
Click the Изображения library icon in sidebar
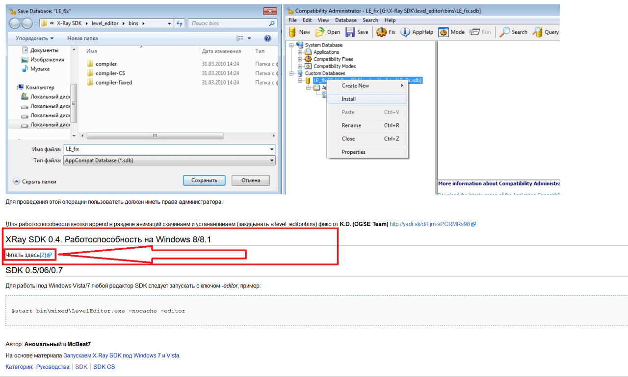[25, 59]
